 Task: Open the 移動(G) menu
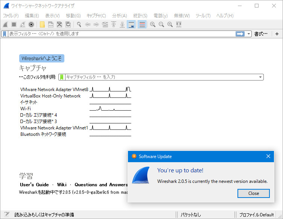[73, 16]
